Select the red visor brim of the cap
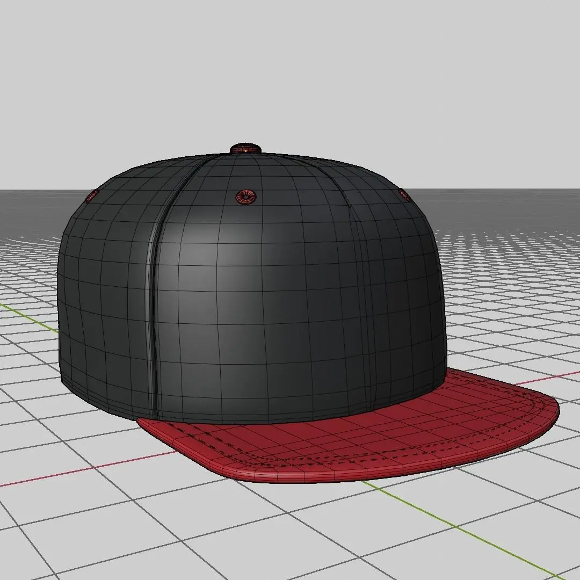 pyautogui.click(x=347, y=425)
